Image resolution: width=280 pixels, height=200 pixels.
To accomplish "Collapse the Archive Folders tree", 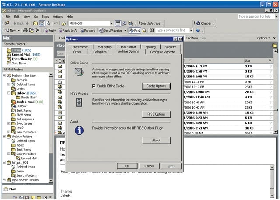I will click(x=4, y=137).
